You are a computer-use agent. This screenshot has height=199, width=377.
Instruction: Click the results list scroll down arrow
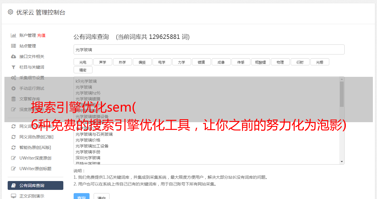[x=342, y=162]
